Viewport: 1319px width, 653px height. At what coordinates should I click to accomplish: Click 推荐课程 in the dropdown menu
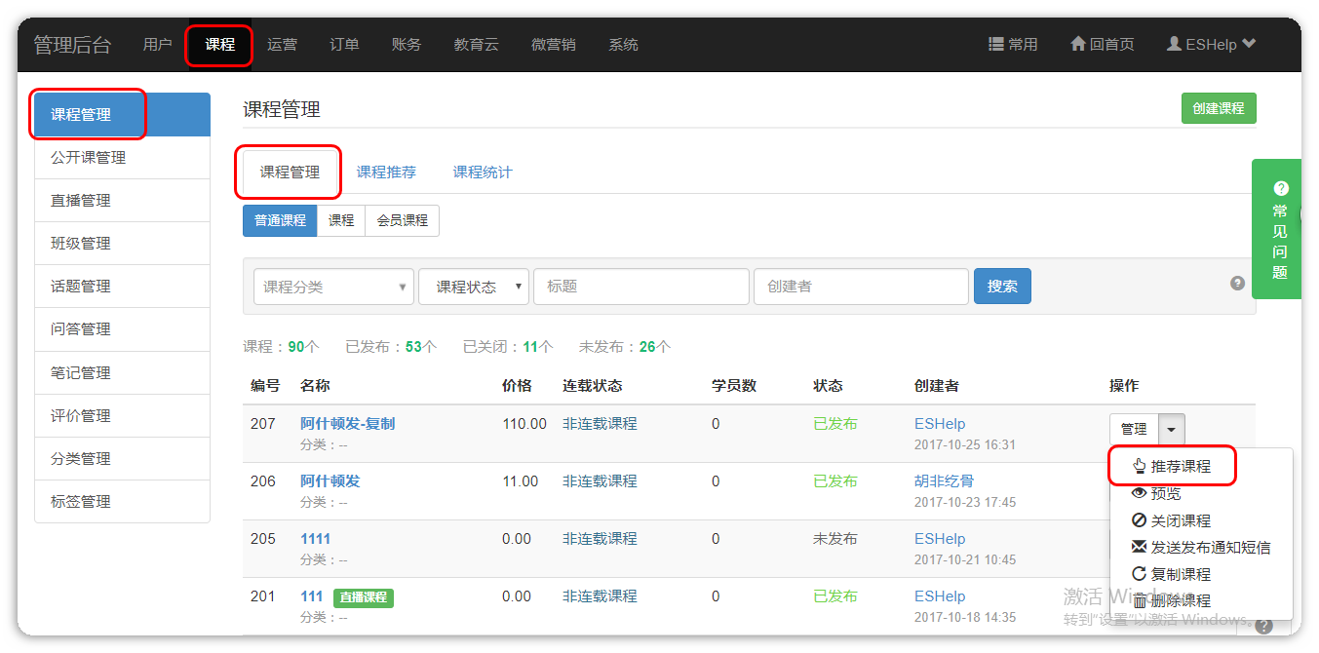[1180, 467]
